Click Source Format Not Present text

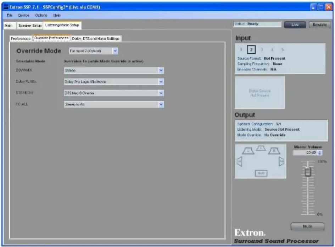tap(261, 58)
